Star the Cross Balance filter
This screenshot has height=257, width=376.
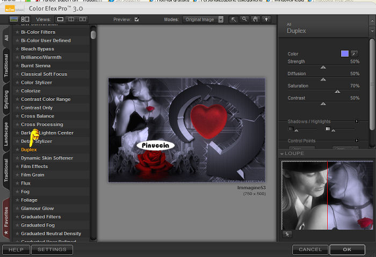[17, 116]
